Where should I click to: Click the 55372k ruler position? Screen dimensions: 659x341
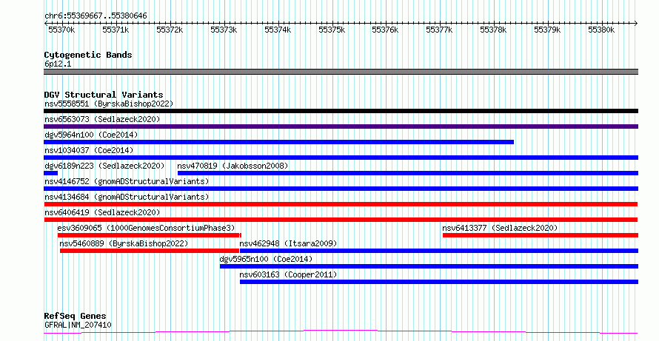click(x=170, y=30)
